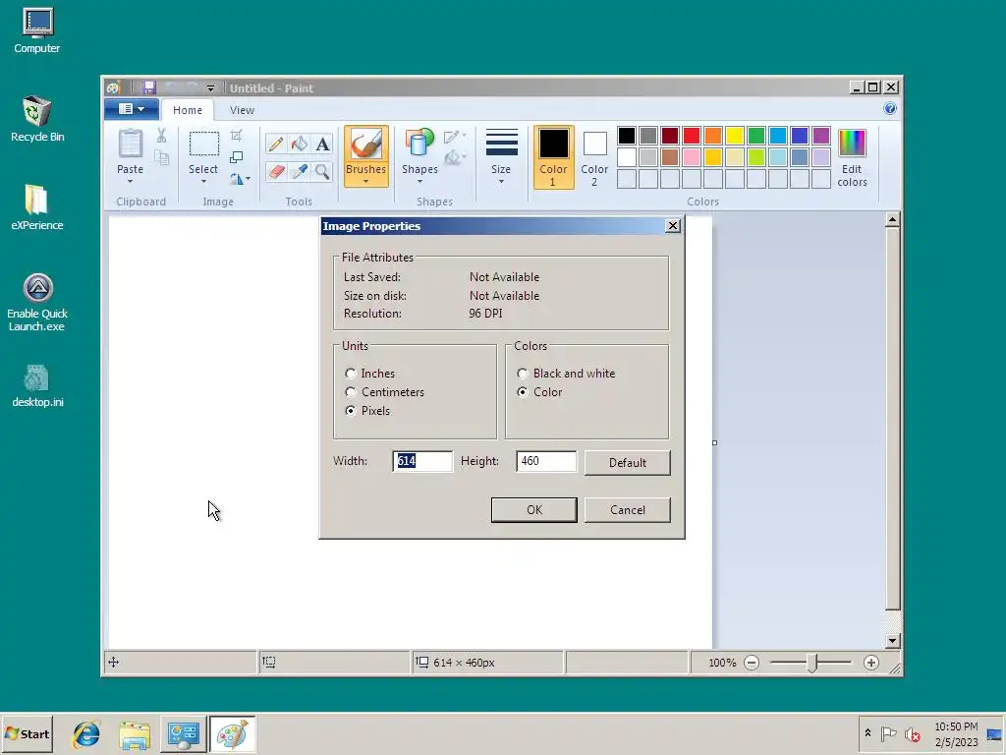This screenshot has width=1006, height=755.
Task: Click the Save icon in quick access toolbar
Action: pyautogui.click(x=149, y=87)
